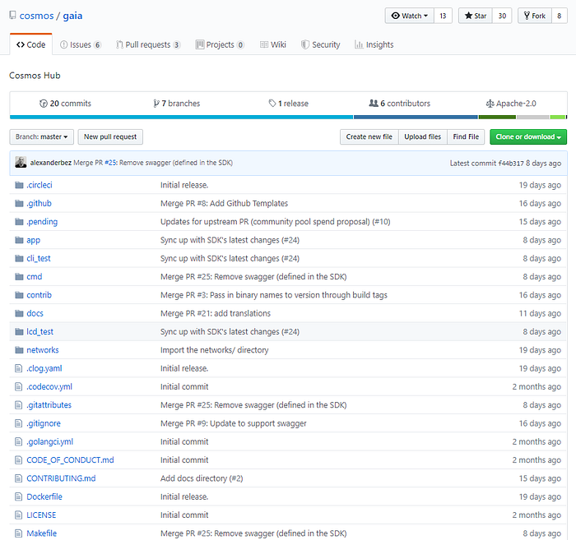Click the .circleci folder icon
The height and width of the screenshot is (540, 576).
[19, 185]
